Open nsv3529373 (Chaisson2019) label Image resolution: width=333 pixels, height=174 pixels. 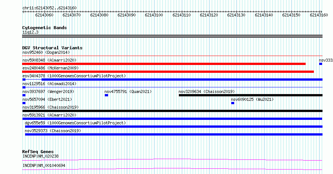[x=53, y=131]
